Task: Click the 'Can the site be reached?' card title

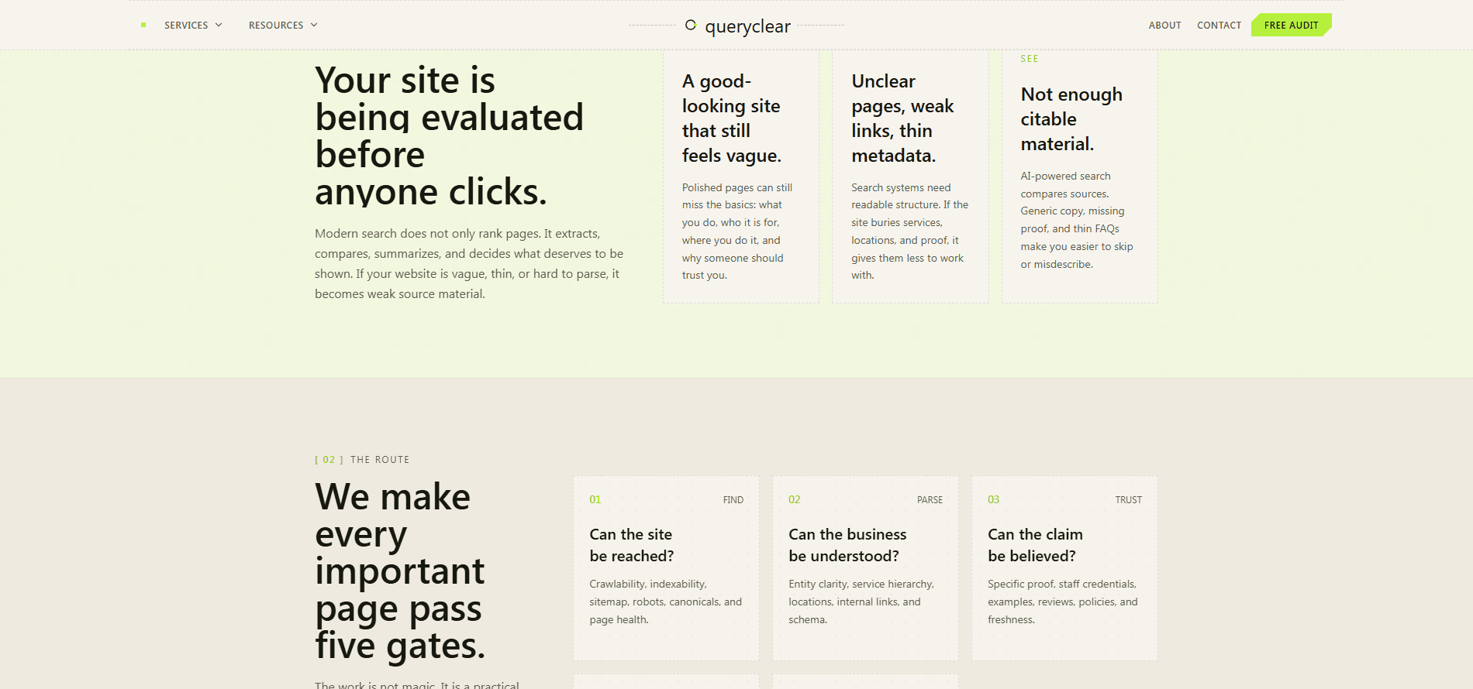Action: tap(632, 545)
